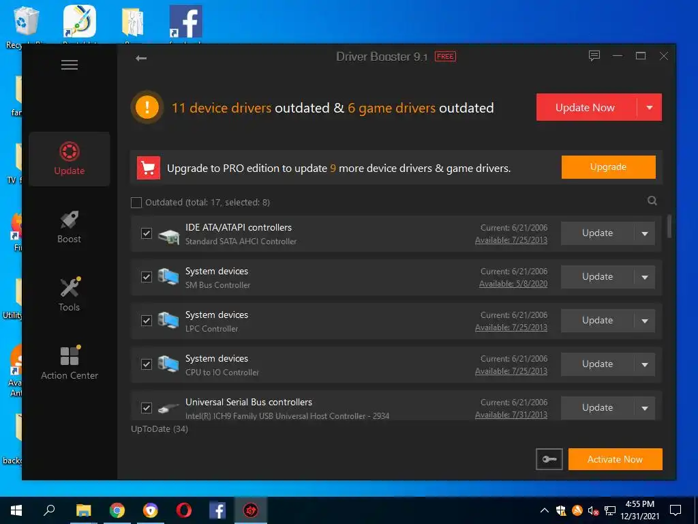698x524 pixels.
Task: Click the USB controllers cable icon
Action: pyautogui.click(x=169, y=407)
